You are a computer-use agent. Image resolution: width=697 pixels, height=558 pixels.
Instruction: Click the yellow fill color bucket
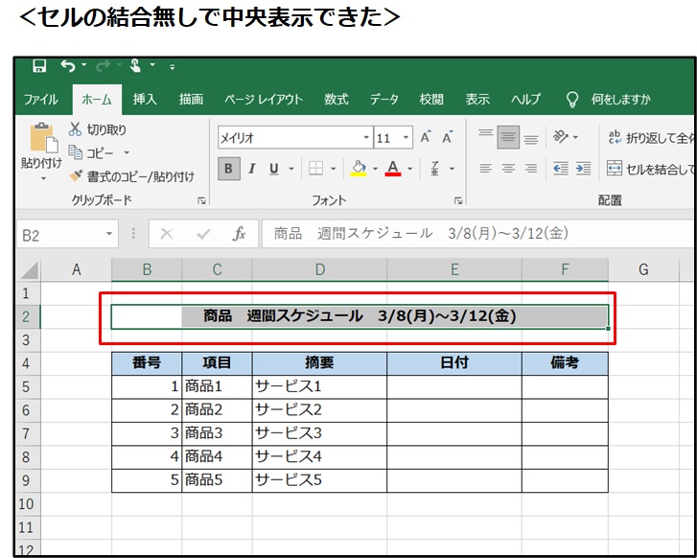[x=359, y=169]
